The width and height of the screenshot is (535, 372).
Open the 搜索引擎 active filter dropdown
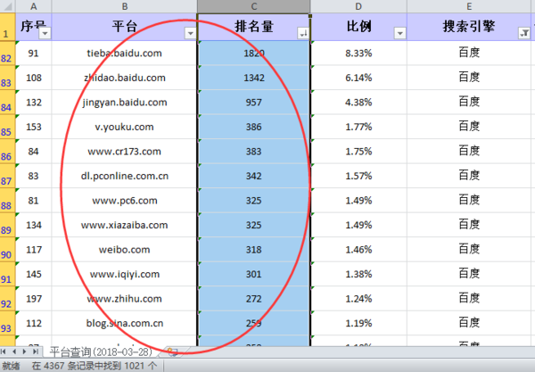point(524,33)
